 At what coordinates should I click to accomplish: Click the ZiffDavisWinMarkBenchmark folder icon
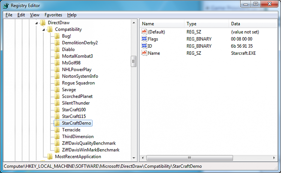pyautogui.click(x=57, y=150)
